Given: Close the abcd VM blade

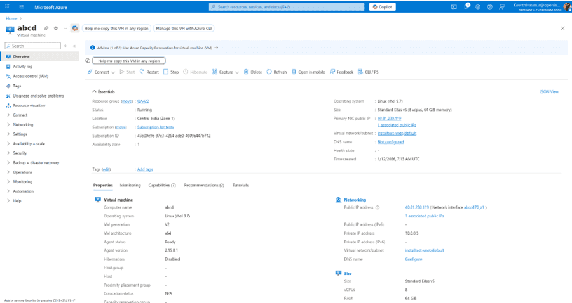Looking at the screenshot, I should point(562,28).
